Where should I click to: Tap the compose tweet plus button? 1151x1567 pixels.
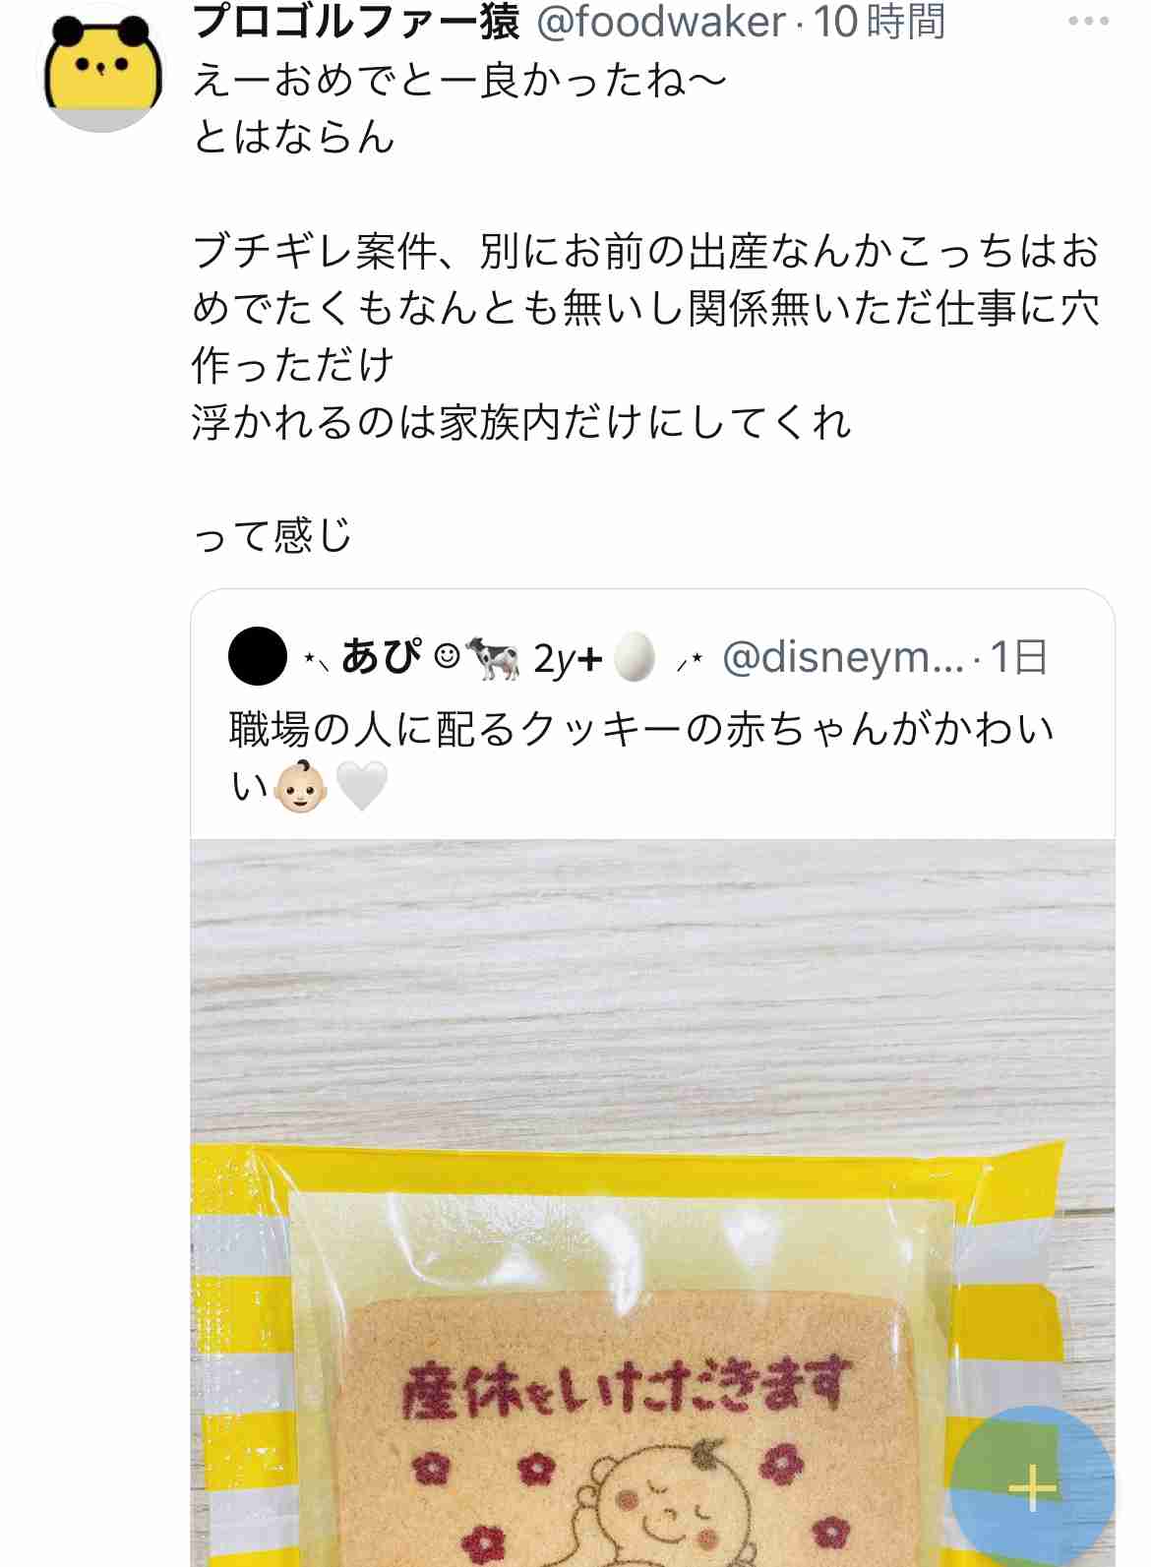[x=1032, y=1487]
